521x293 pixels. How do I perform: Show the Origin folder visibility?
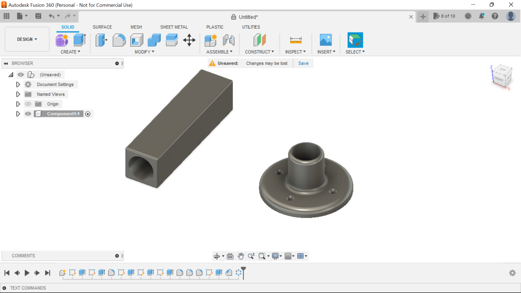point(28,104)
